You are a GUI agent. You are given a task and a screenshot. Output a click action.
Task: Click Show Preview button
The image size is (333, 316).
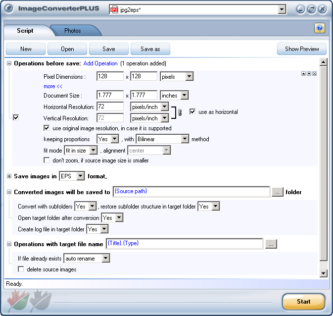(302, 49)
